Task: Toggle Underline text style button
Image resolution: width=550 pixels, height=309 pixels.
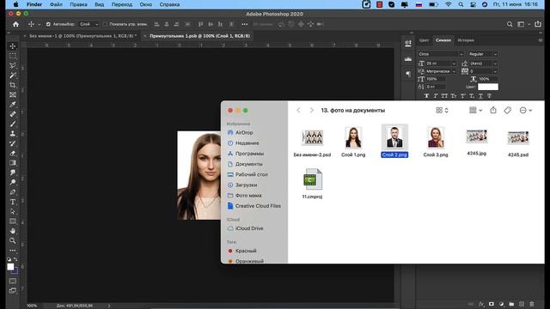Action: point(480,95)
